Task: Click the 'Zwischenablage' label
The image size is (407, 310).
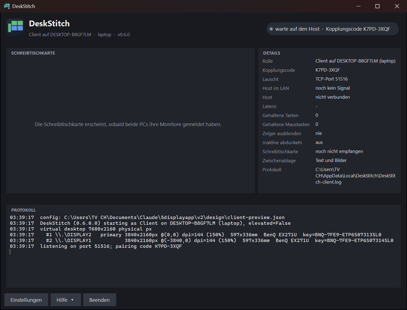Action: tap(279, 161)
